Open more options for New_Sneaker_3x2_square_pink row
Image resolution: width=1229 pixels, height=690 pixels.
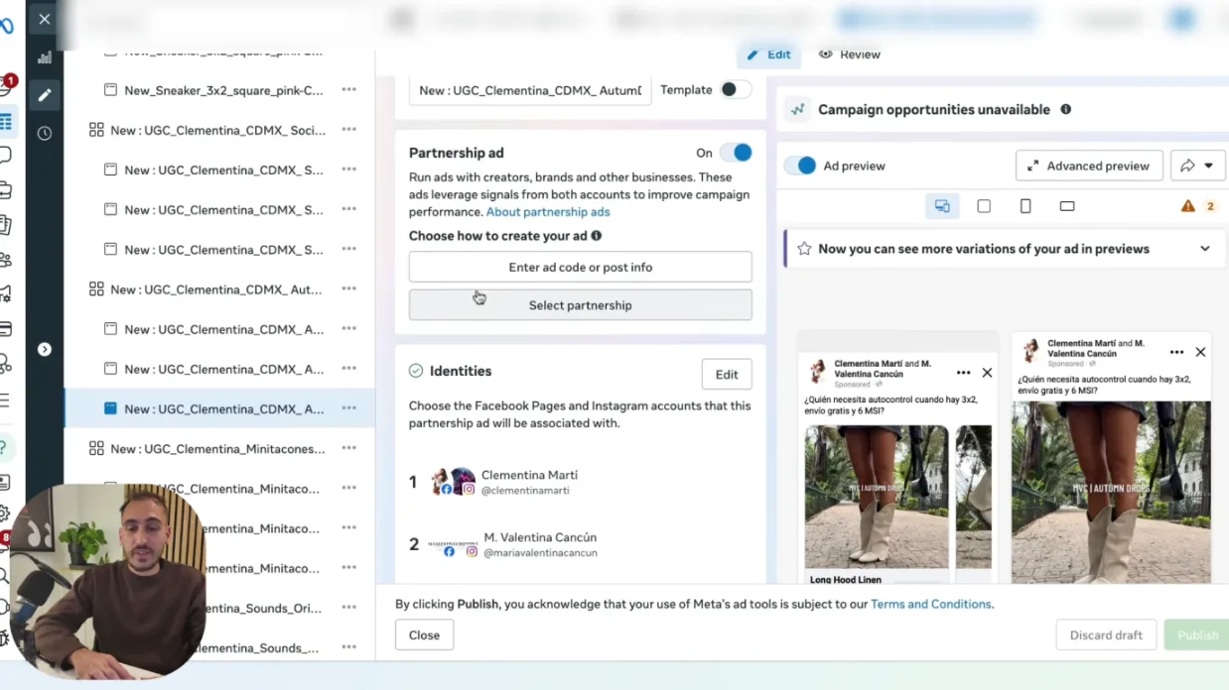click(348, 89)
